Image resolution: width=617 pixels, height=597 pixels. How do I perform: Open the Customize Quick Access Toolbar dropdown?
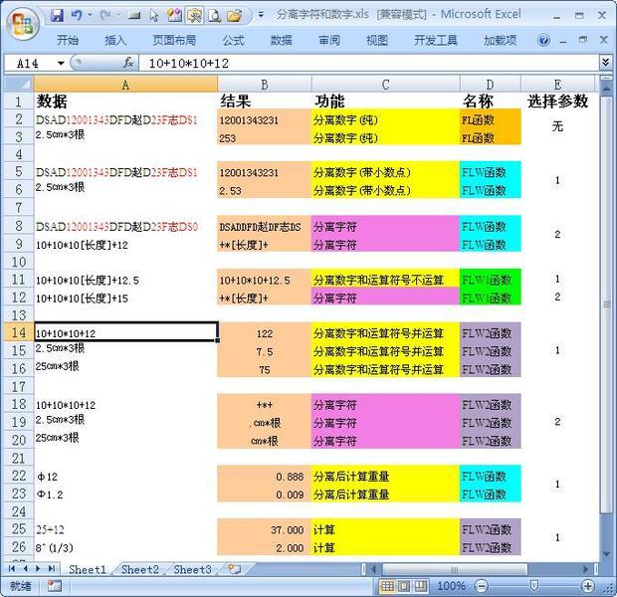[x=260, y=16]
